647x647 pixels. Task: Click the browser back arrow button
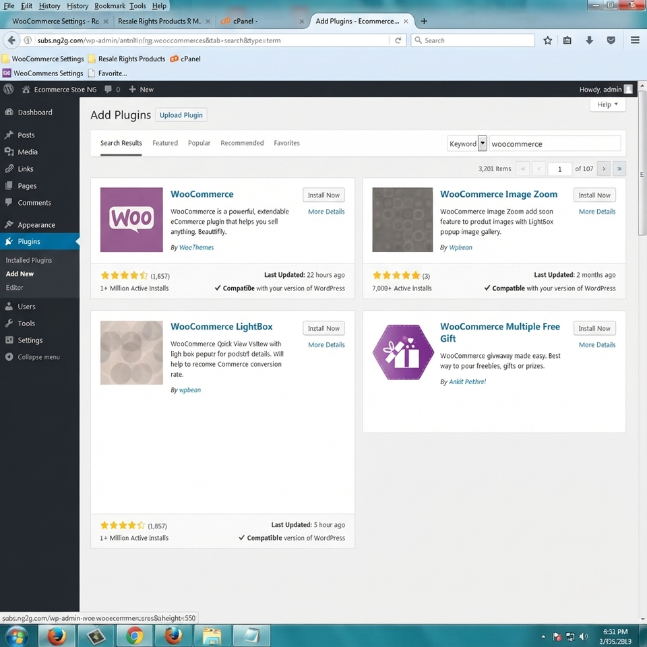(x=11, y=40)
